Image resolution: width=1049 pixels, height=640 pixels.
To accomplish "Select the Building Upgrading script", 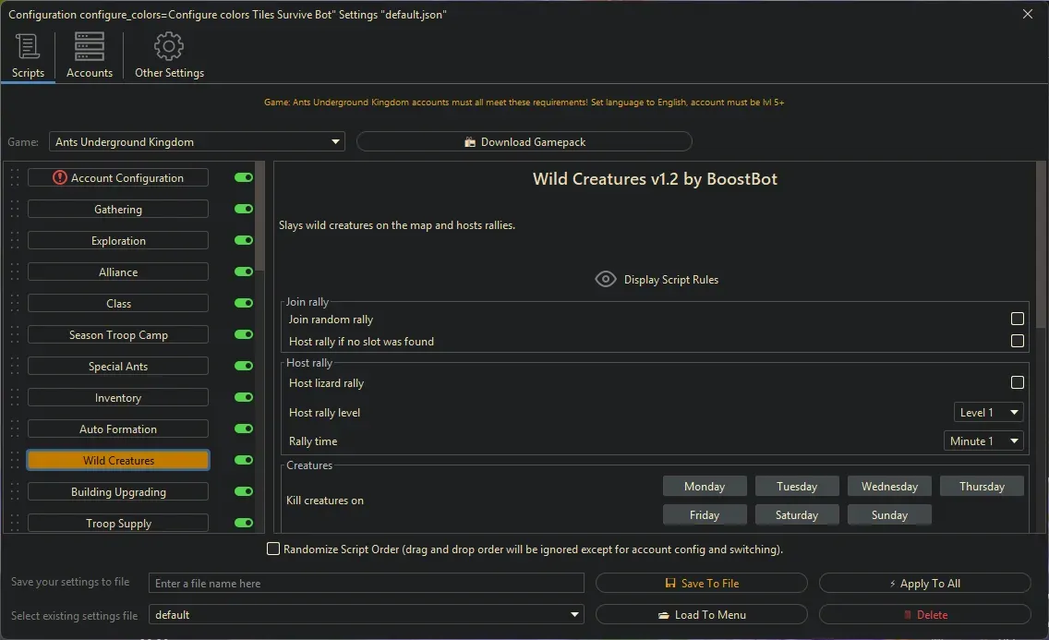I will pyautogui.click(x=118, y=492).
